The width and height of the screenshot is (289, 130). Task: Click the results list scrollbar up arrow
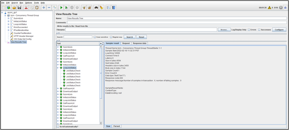click(101, 47)
